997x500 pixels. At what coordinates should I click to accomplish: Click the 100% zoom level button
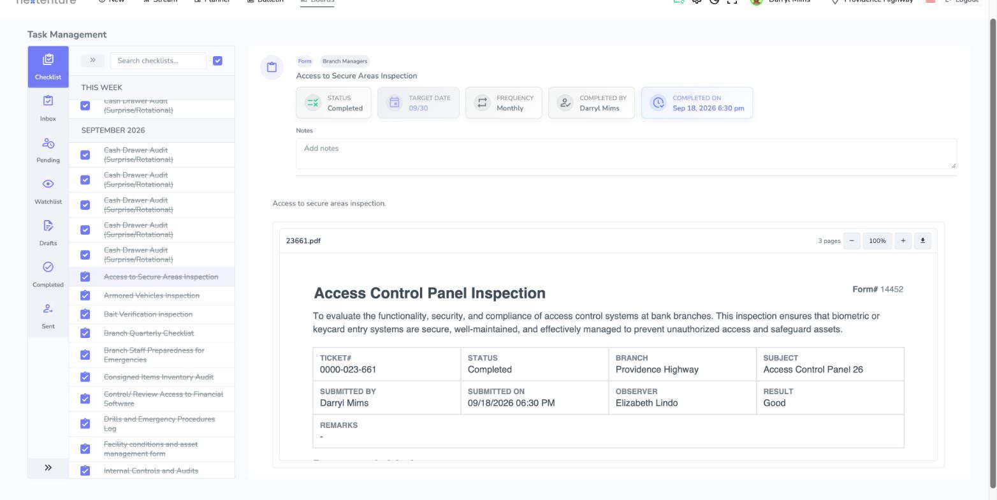point(877,240)
